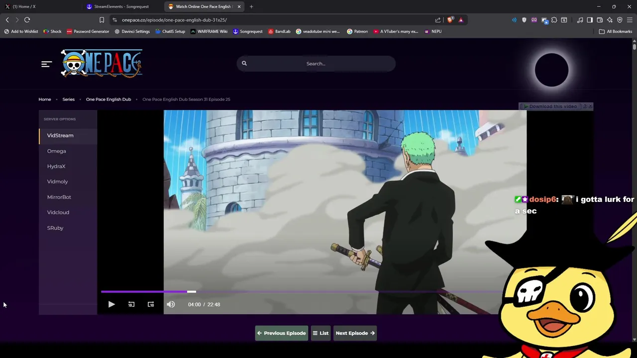Go to Previous Episode
Viewport: 637px width, 358px height.
[281, 333]
